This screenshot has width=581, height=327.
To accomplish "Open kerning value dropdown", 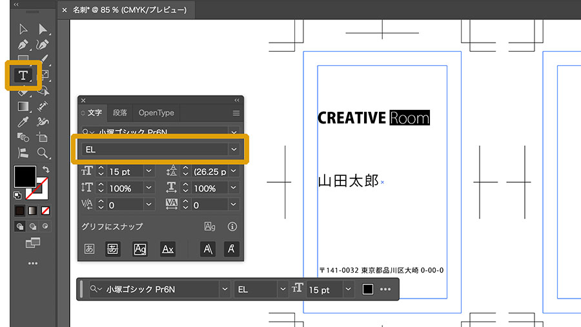I will [148, 204].
